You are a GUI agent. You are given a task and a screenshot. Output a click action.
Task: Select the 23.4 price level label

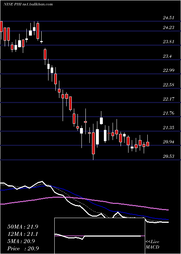[167, 56]
